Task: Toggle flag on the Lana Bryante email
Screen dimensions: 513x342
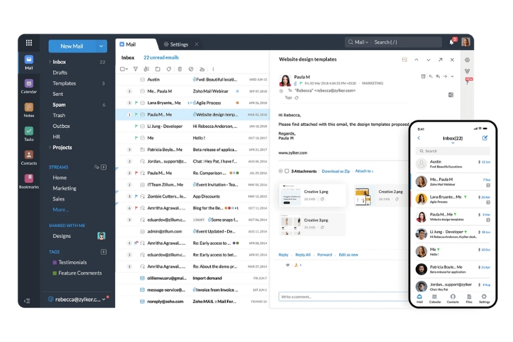Action: coord(136,103)
